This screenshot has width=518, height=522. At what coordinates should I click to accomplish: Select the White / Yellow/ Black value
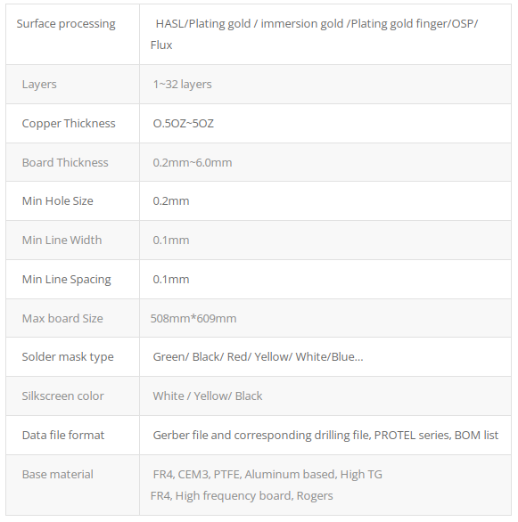(208, 396)
